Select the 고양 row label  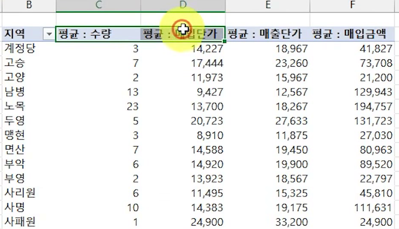coord(29,77)
